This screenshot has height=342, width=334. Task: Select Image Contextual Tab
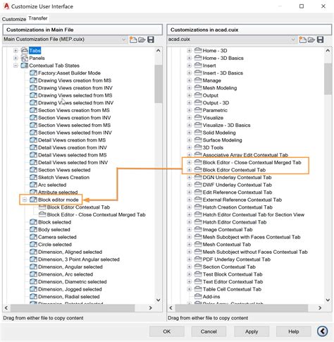click(x=228, y=229)
